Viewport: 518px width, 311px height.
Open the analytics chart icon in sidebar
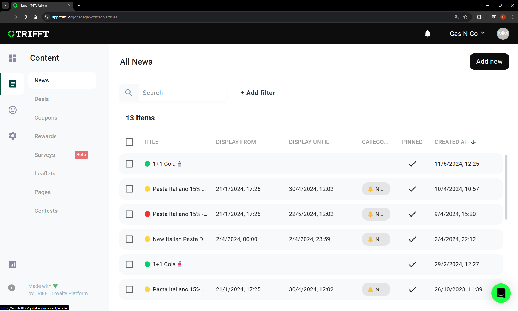point(13,265)
